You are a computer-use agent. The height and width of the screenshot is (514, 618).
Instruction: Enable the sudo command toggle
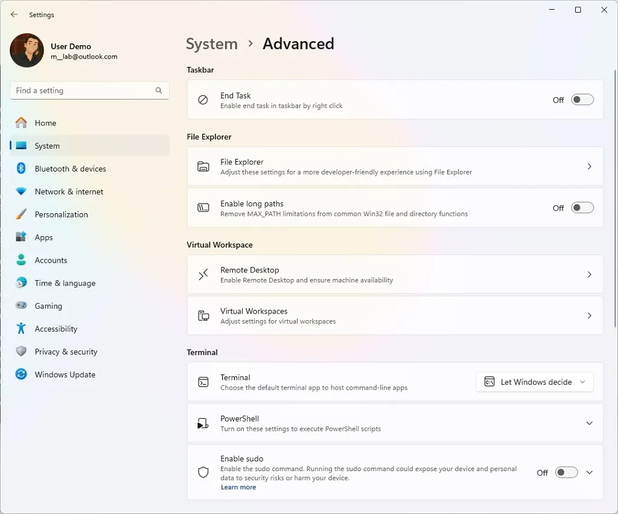pos(565,472)
